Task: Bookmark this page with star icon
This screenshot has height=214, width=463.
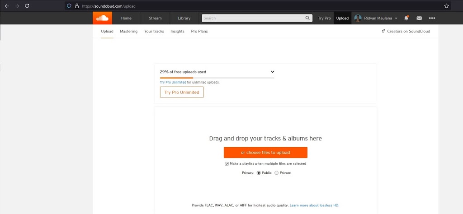Action: click(446, 6)
